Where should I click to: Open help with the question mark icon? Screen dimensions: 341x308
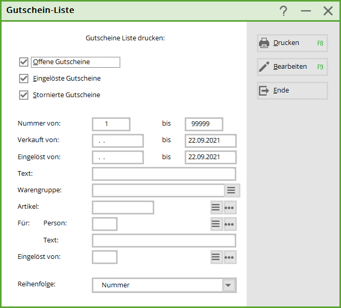click(x=283, y=11)
